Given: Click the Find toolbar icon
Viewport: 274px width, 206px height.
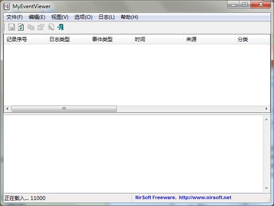Looking at the screenshot, I should coord(51,27).
